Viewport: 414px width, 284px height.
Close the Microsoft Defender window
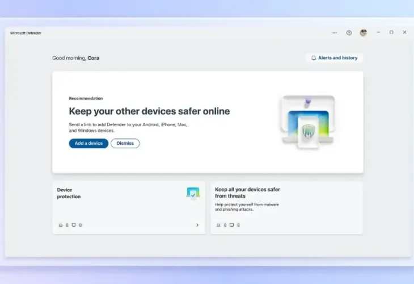[404, 32]
